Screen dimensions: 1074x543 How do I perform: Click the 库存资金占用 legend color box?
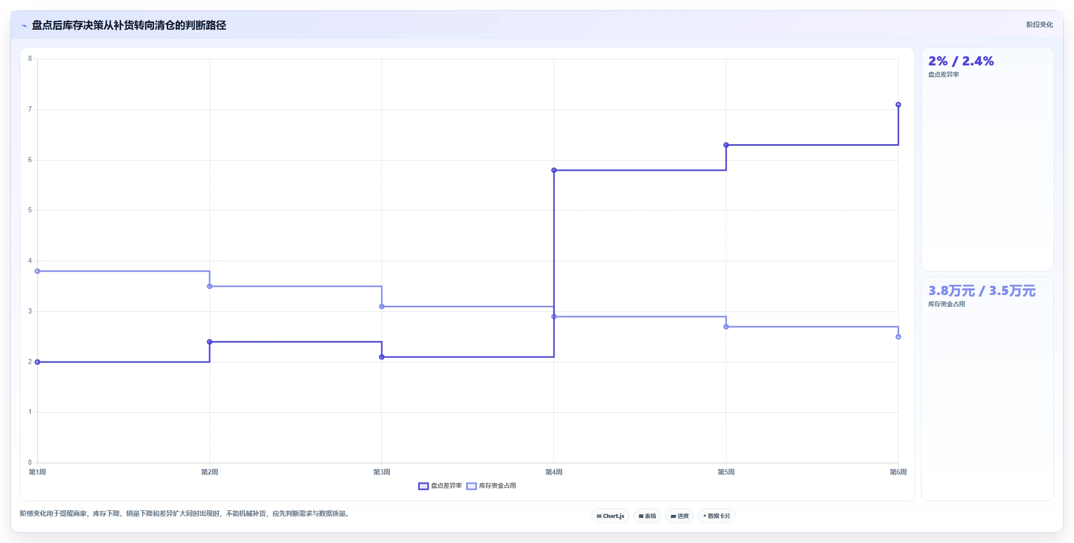[x=471, y=486]
